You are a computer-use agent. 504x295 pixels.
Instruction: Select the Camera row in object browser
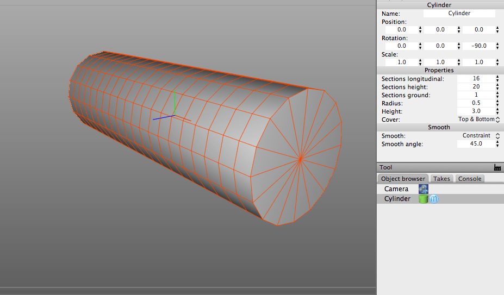(396, 189)
